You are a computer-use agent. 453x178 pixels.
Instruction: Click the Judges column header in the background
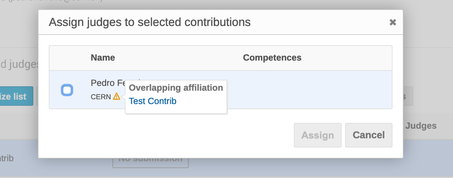[x=421, y=126]
